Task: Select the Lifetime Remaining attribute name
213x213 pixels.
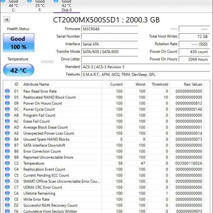Action: coord(39,193)
